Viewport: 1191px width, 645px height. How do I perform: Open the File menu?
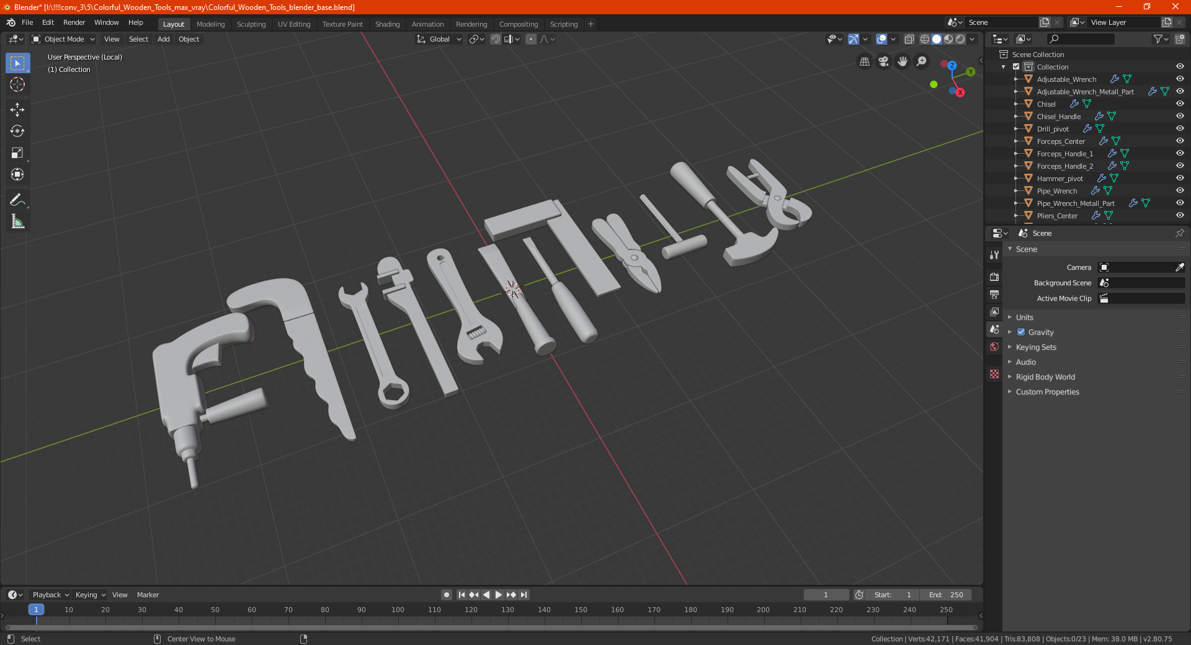tap(27, 22)
